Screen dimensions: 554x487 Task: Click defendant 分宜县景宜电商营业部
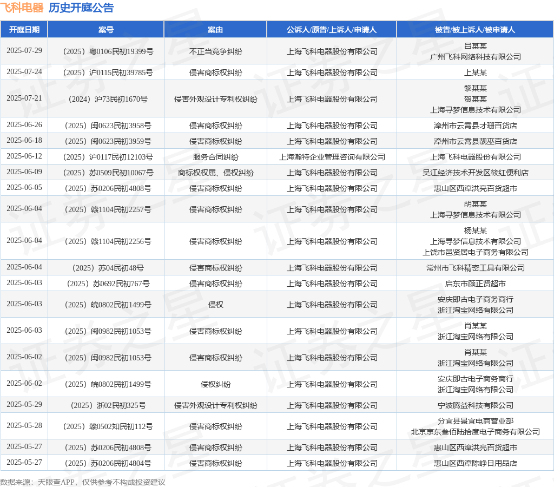(x=475, y=421)
